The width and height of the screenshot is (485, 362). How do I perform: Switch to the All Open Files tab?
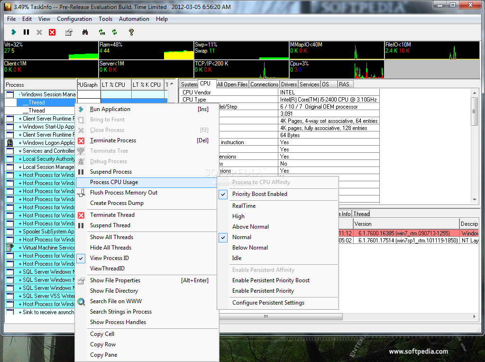coord(232,84)
